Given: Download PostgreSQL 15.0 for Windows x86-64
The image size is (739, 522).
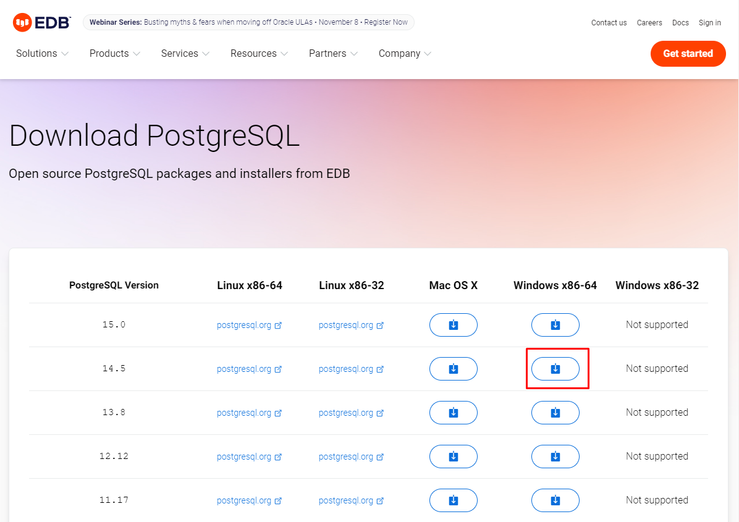Looking at the screenshot, I should tap(555, 324).
